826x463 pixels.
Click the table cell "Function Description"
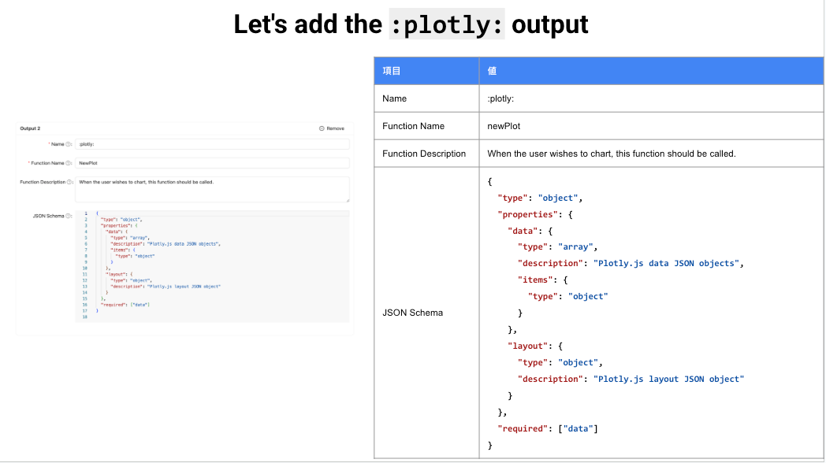click(x=426, y=154)
